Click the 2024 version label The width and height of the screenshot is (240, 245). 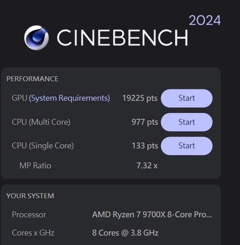tap(204, 21)
